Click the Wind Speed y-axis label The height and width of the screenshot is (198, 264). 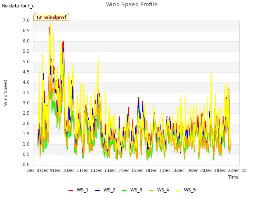[5, 93]
